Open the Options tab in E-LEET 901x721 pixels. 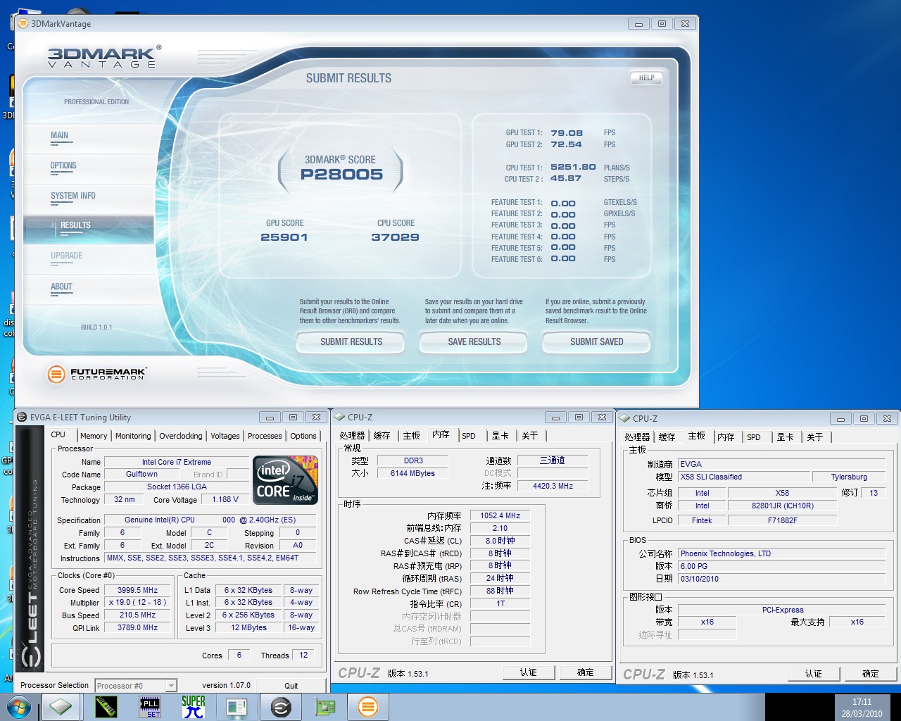[303, 436]
